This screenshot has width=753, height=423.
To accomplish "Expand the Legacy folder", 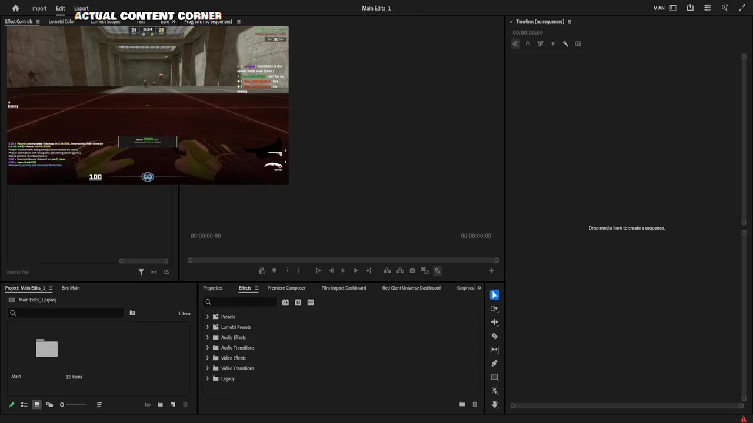I will coord(207,378).
